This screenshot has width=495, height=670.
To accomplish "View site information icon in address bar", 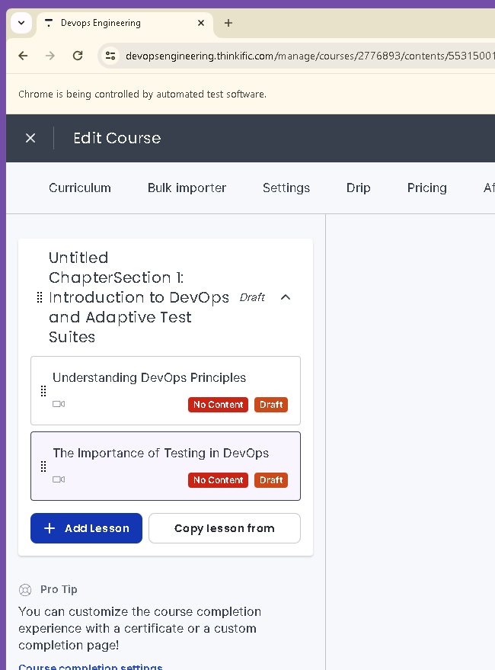I will 110,56.
